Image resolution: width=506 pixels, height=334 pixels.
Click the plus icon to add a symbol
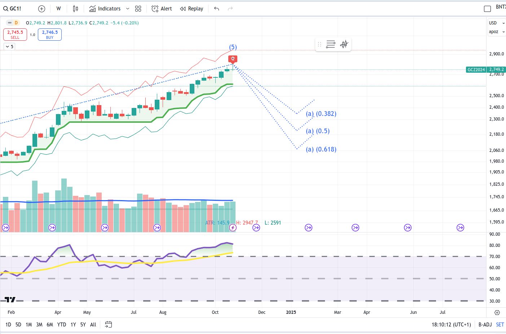click(41, 8)
